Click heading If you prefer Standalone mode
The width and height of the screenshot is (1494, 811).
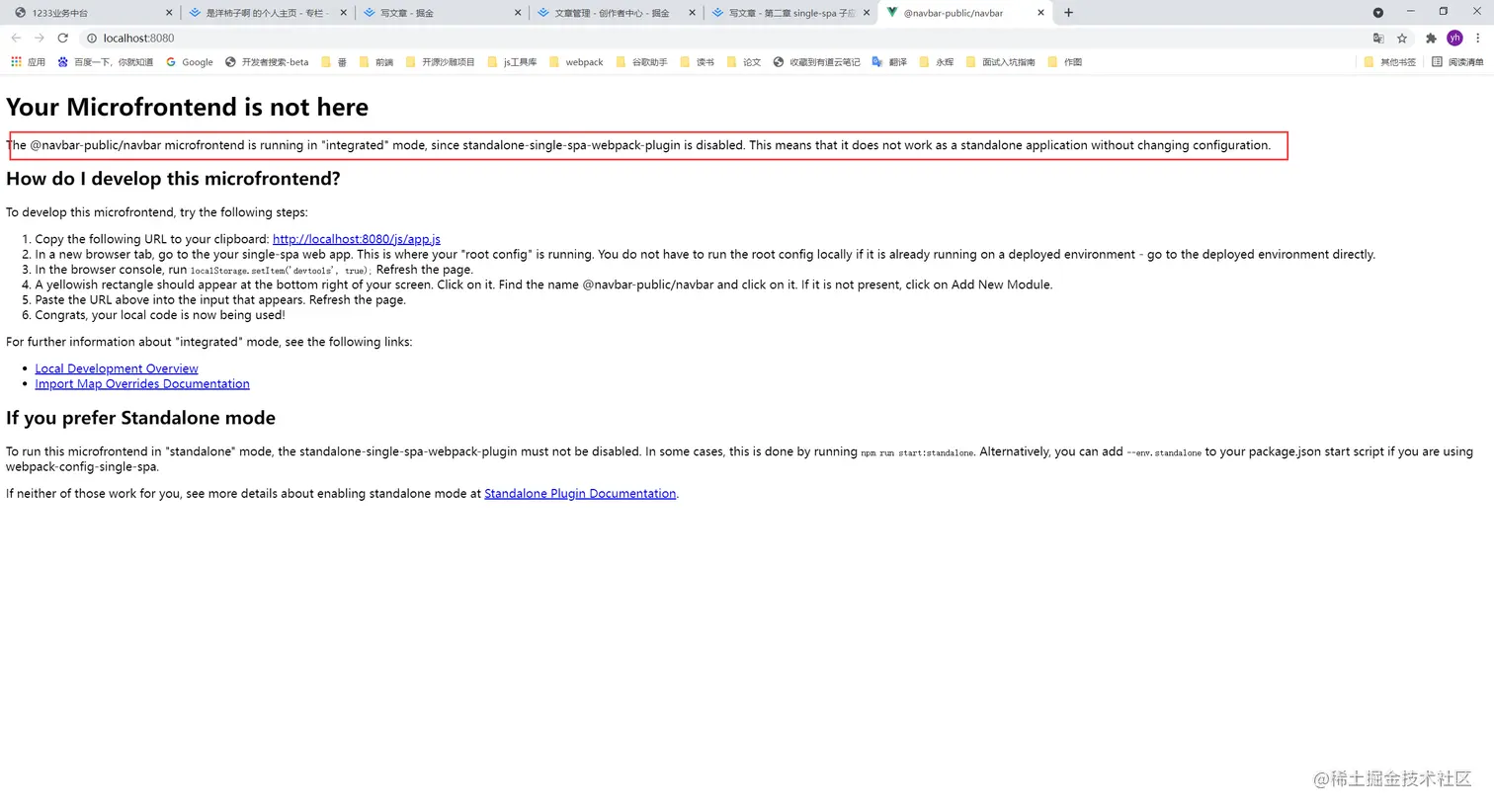tap(140, 418)
